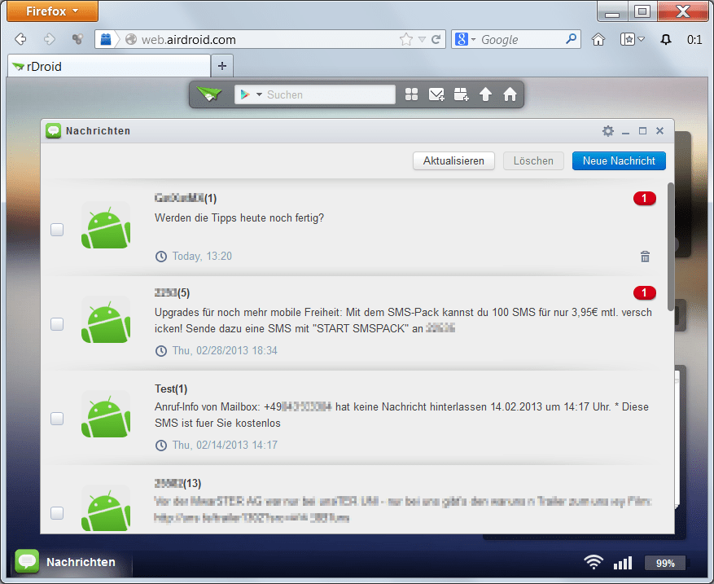Image resolution: width=714 pixels, height=584 pixels.
Task: Click the icon beside the Firefox forward arrow
Action: (77, 40)
